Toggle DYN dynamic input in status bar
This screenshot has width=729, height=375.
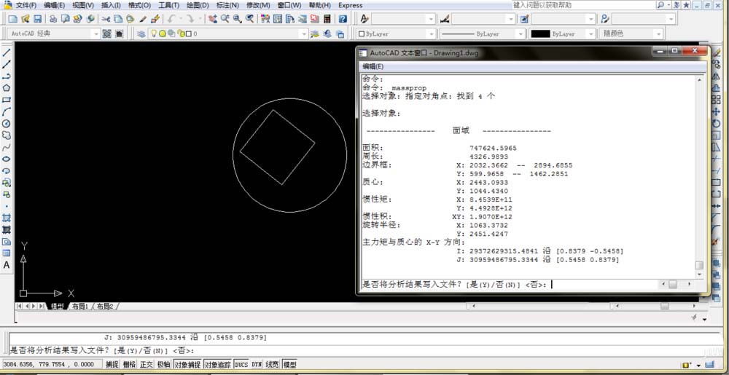click(x=257, y=365)
